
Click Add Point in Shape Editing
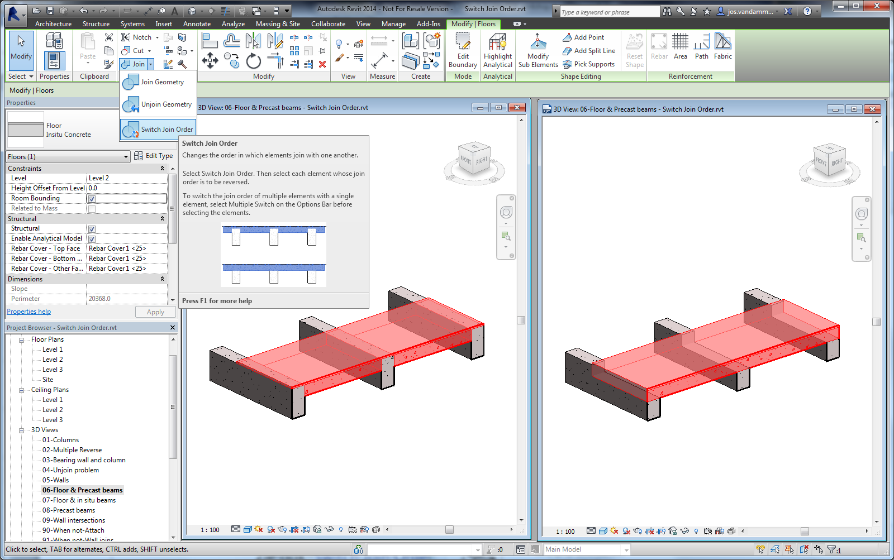tap(583, 37)
